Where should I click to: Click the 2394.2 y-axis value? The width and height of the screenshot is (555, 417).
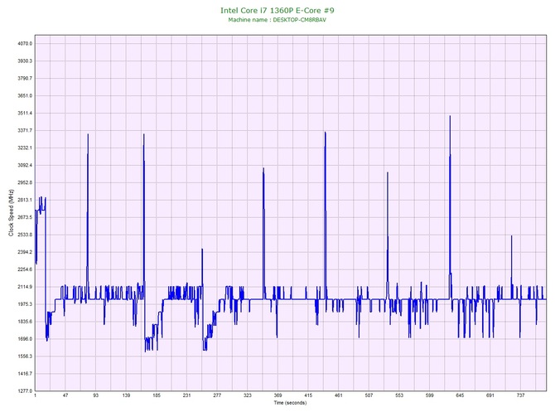click(x=25, y=252)
